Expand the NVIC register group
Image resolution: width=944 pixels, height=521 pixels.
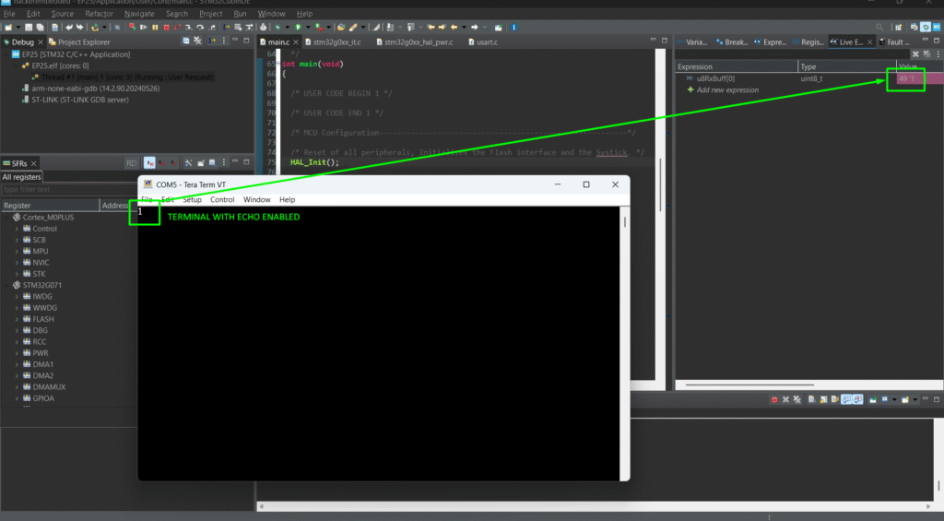point(17,262)
